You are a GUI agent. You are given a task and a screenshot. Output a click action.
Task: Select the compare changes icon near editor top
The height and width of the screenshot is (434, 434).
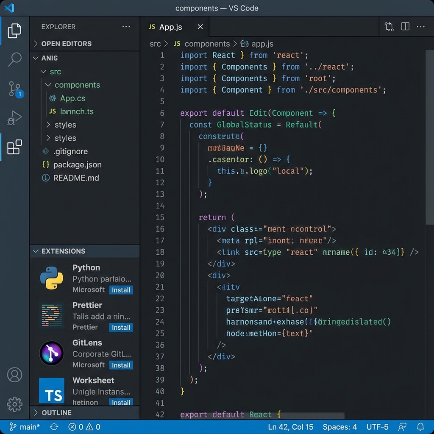click(389, 26)
